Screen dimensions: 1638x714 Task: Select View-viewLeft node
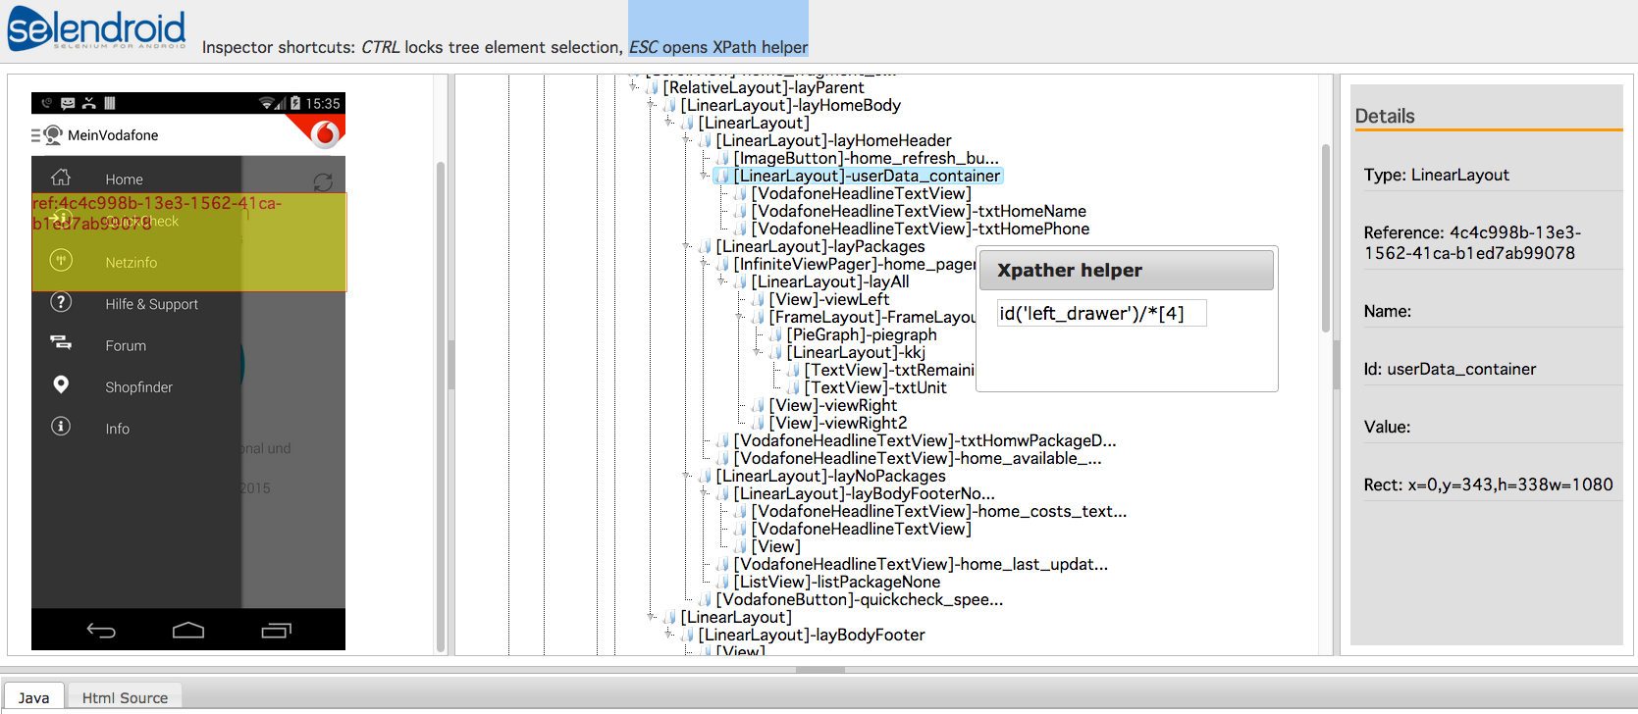(829, 299)
